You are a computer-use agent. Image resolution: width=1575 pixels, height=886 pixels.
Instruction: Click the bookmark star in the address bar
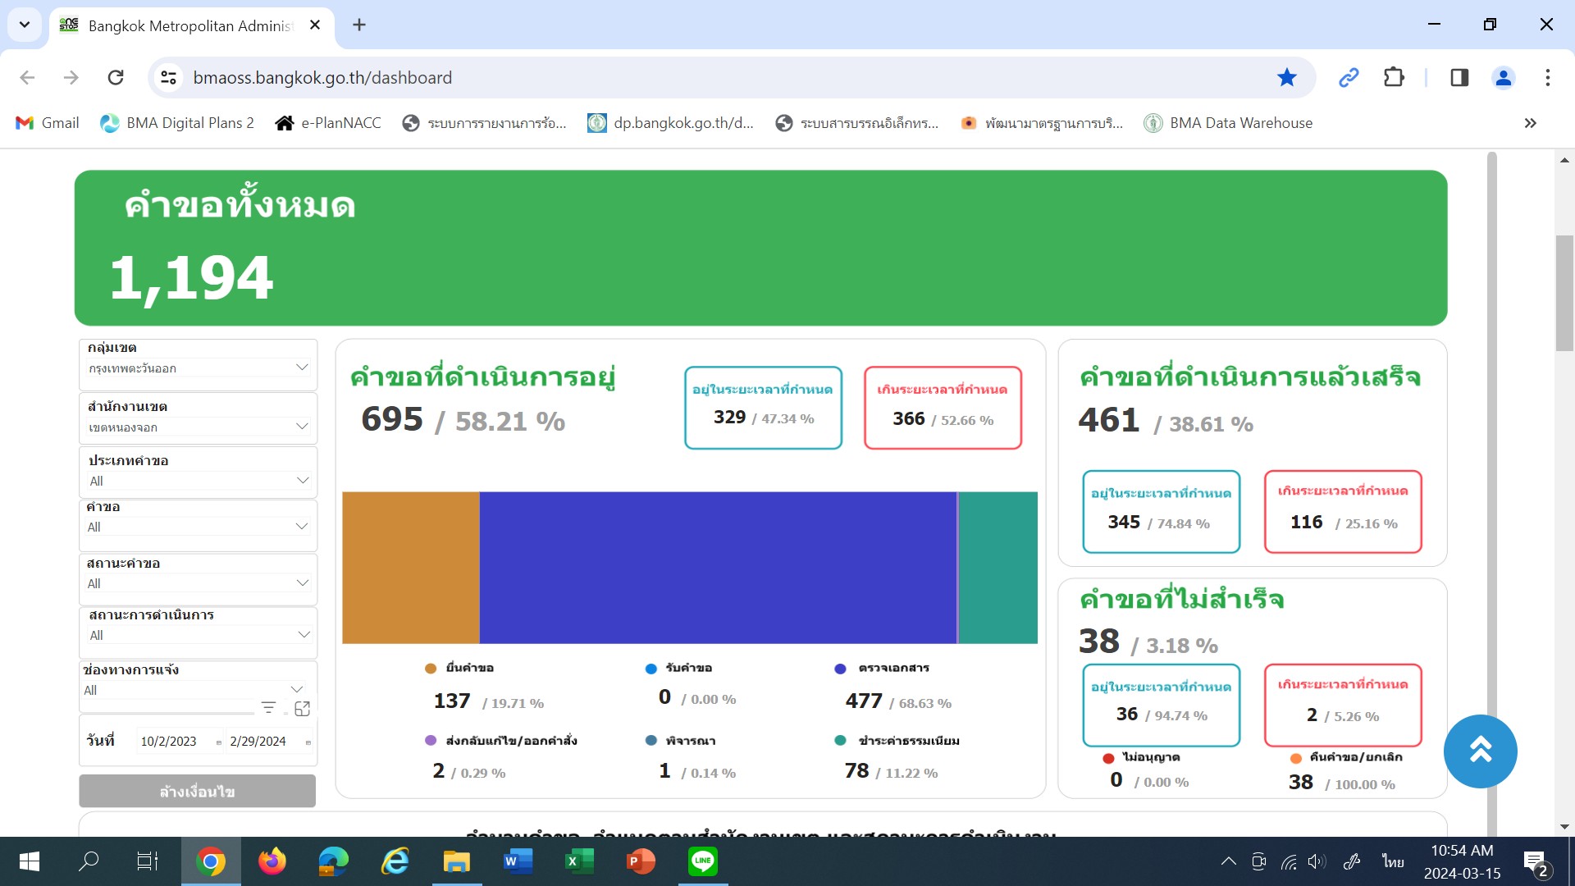pos(1286,77)
